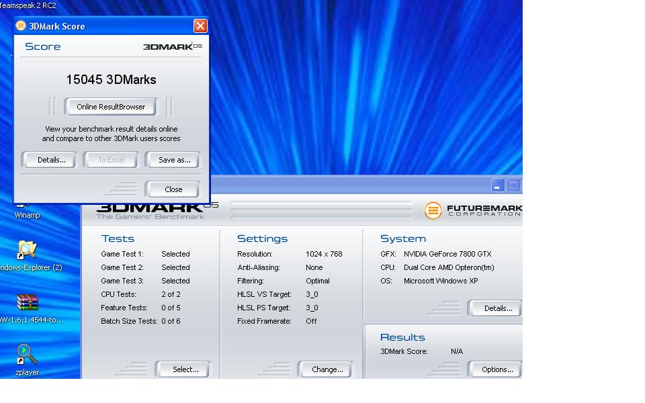Click the To Excel button
Image resolution: width=645 pixels, height=403 pixels.
[x=111, y=160]
